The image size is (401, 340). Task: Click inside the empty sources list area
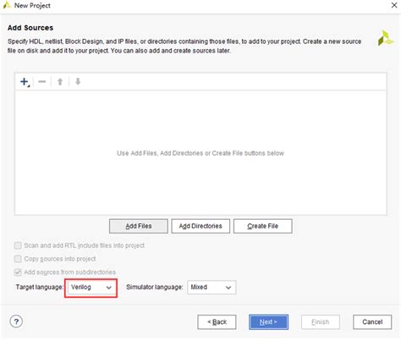tap(200, 153)
